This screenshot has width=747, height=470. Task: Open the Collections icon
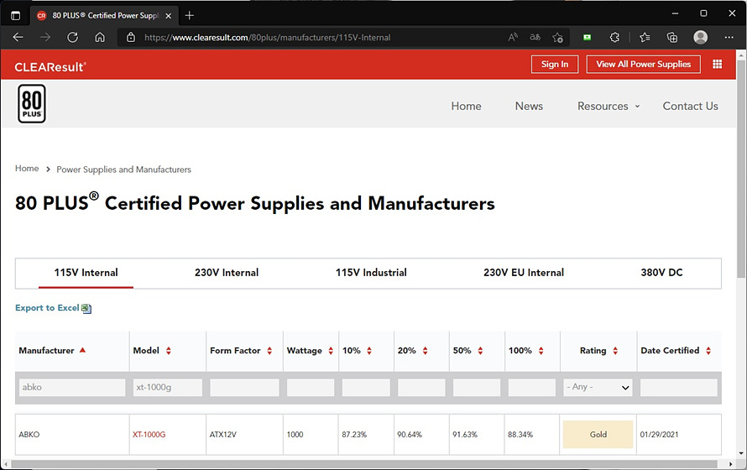click(x=671, y=37)
